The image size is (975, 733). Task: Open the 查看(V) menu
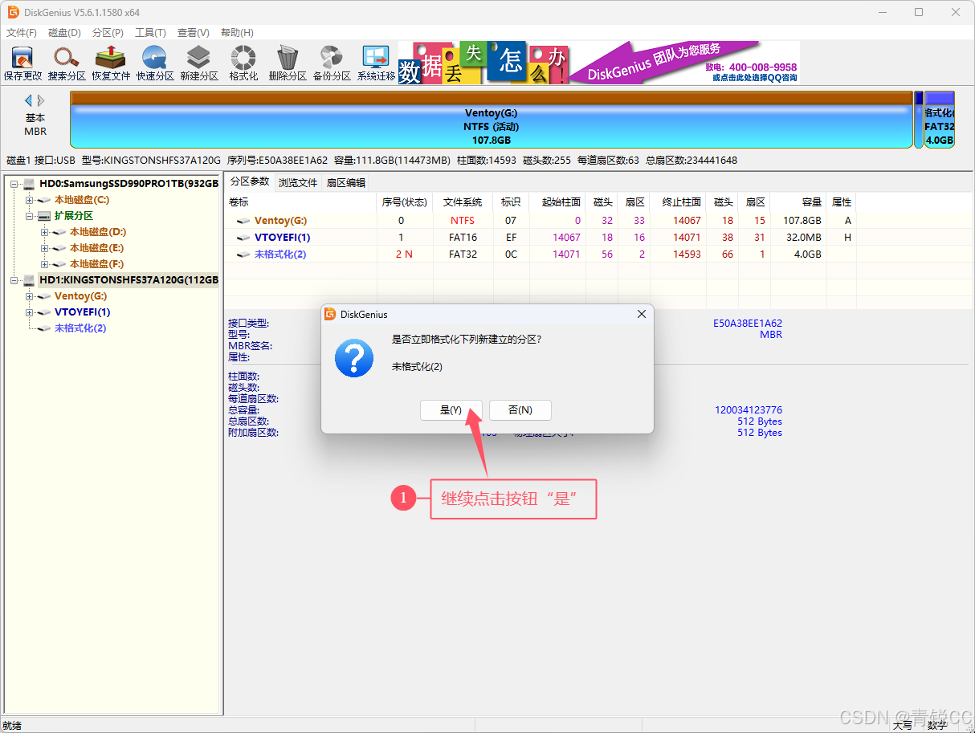pos(194,33)
